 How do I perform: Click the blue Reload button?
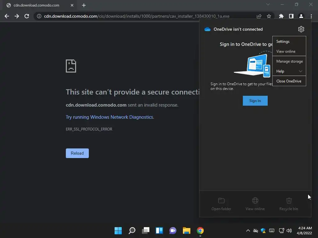click(x=77, y=153)
